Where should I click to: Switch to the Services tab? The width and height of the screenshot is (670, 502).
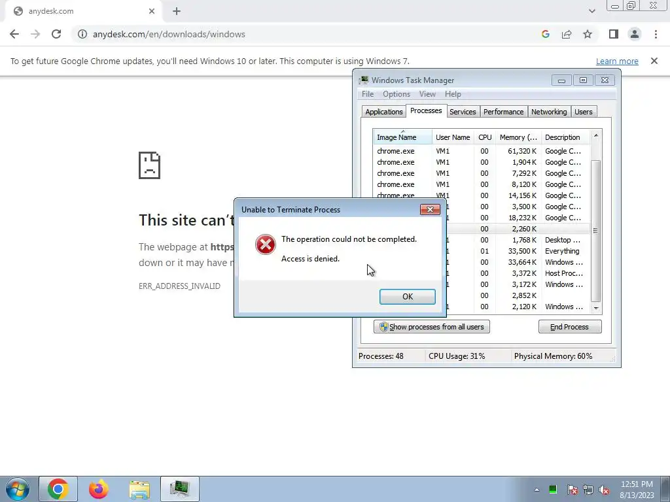pos(463,112)
